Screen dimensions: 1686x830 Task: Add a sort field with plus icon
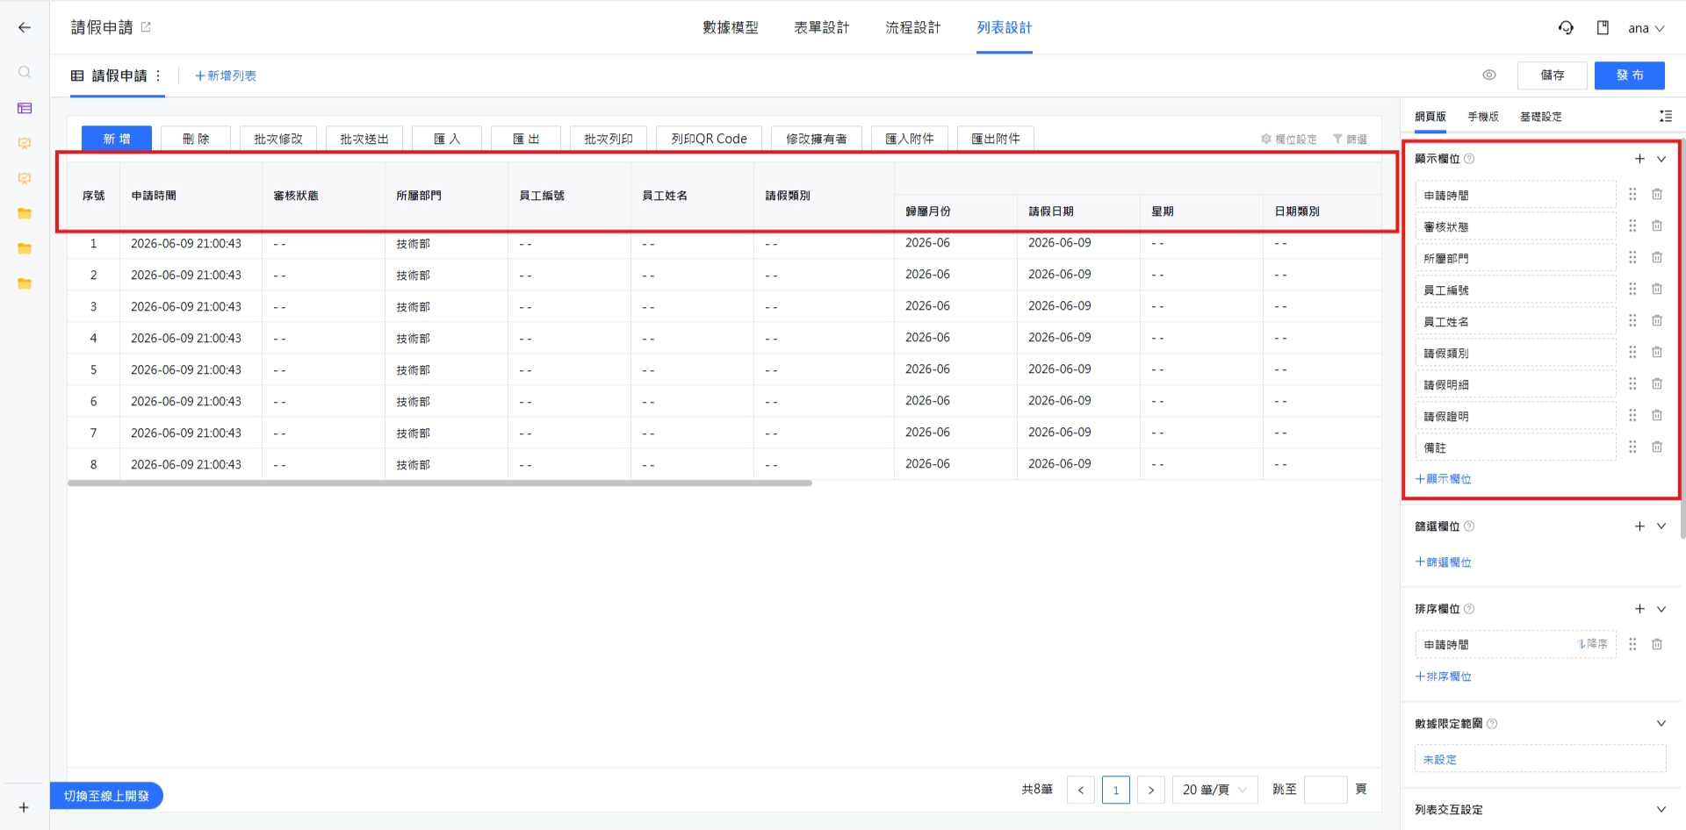point(1639,609)
